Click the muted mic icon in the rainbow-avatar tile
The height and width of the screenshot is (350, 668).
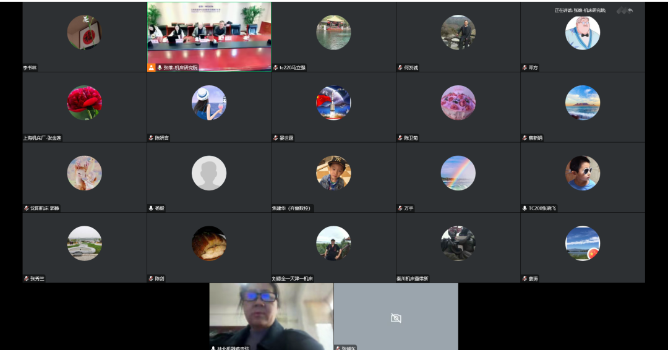click(x=400, y=208)
